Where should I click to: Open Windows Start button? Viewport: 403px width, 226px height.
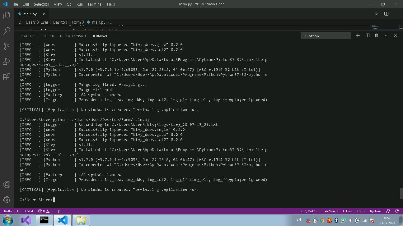[8, 220]
